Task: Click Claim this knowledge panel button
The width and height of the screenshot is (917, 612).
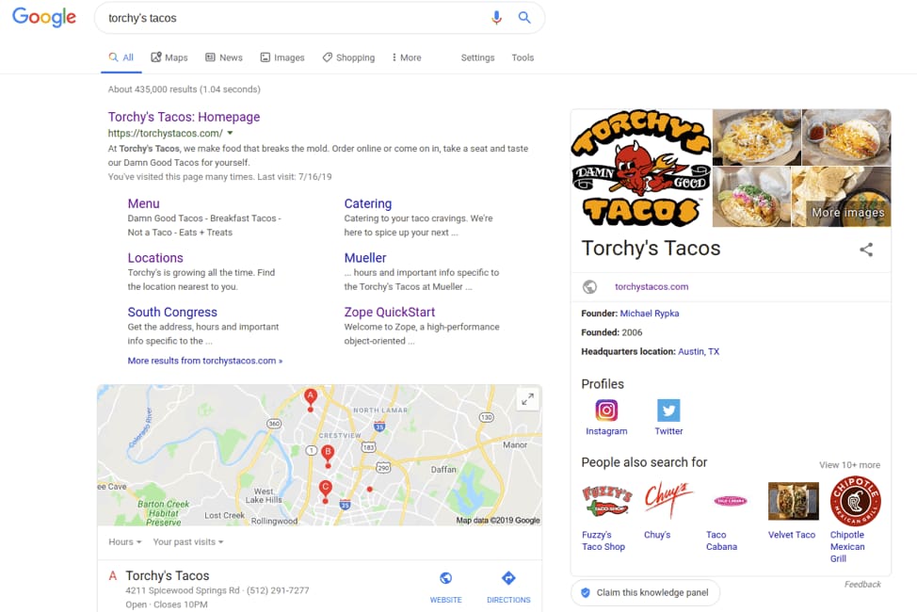Action: (x=646, y=592)
